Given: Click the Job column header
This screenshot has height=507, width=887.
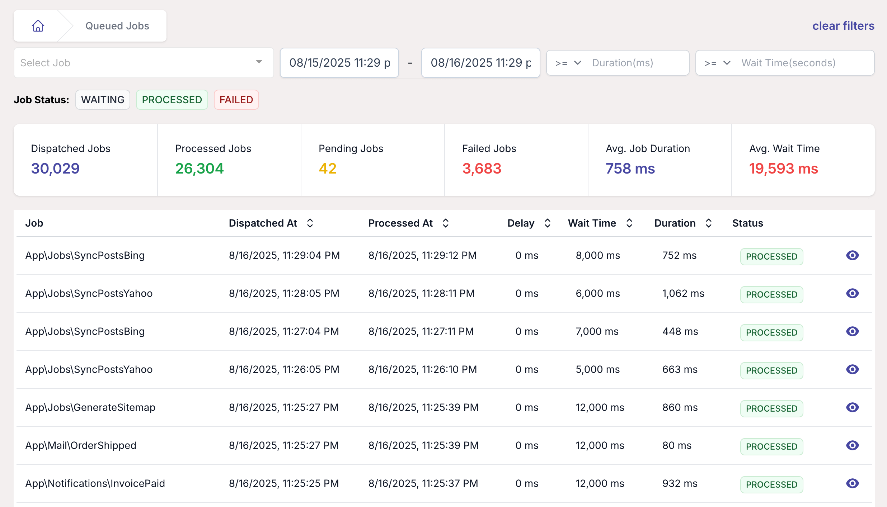Looking at the screenshot, I should (34, 223).
